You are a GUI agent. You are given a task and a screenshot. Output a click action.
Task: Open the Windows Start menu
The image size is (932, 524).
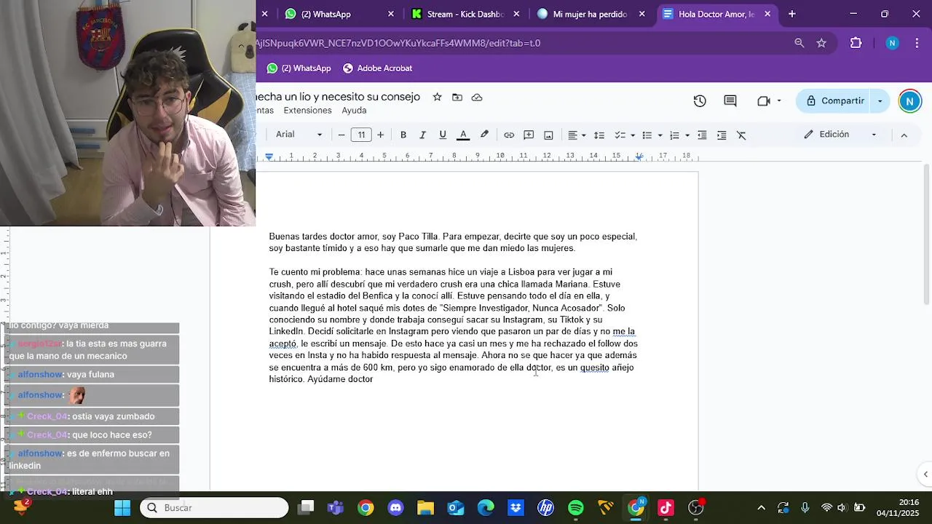(x=122, y=507)
